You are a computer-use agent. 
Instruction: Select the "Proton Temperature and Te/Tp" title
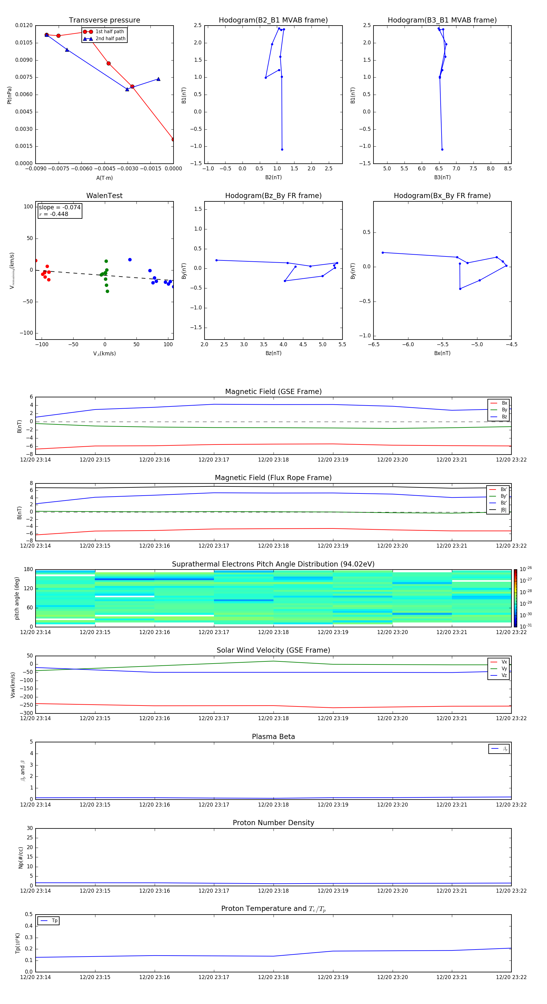pos(273,909)
